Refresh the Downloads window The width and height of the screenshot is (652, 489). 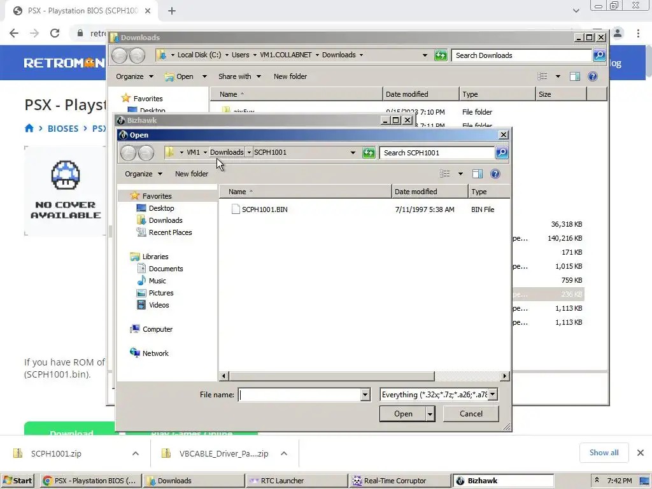click(441, 55)
